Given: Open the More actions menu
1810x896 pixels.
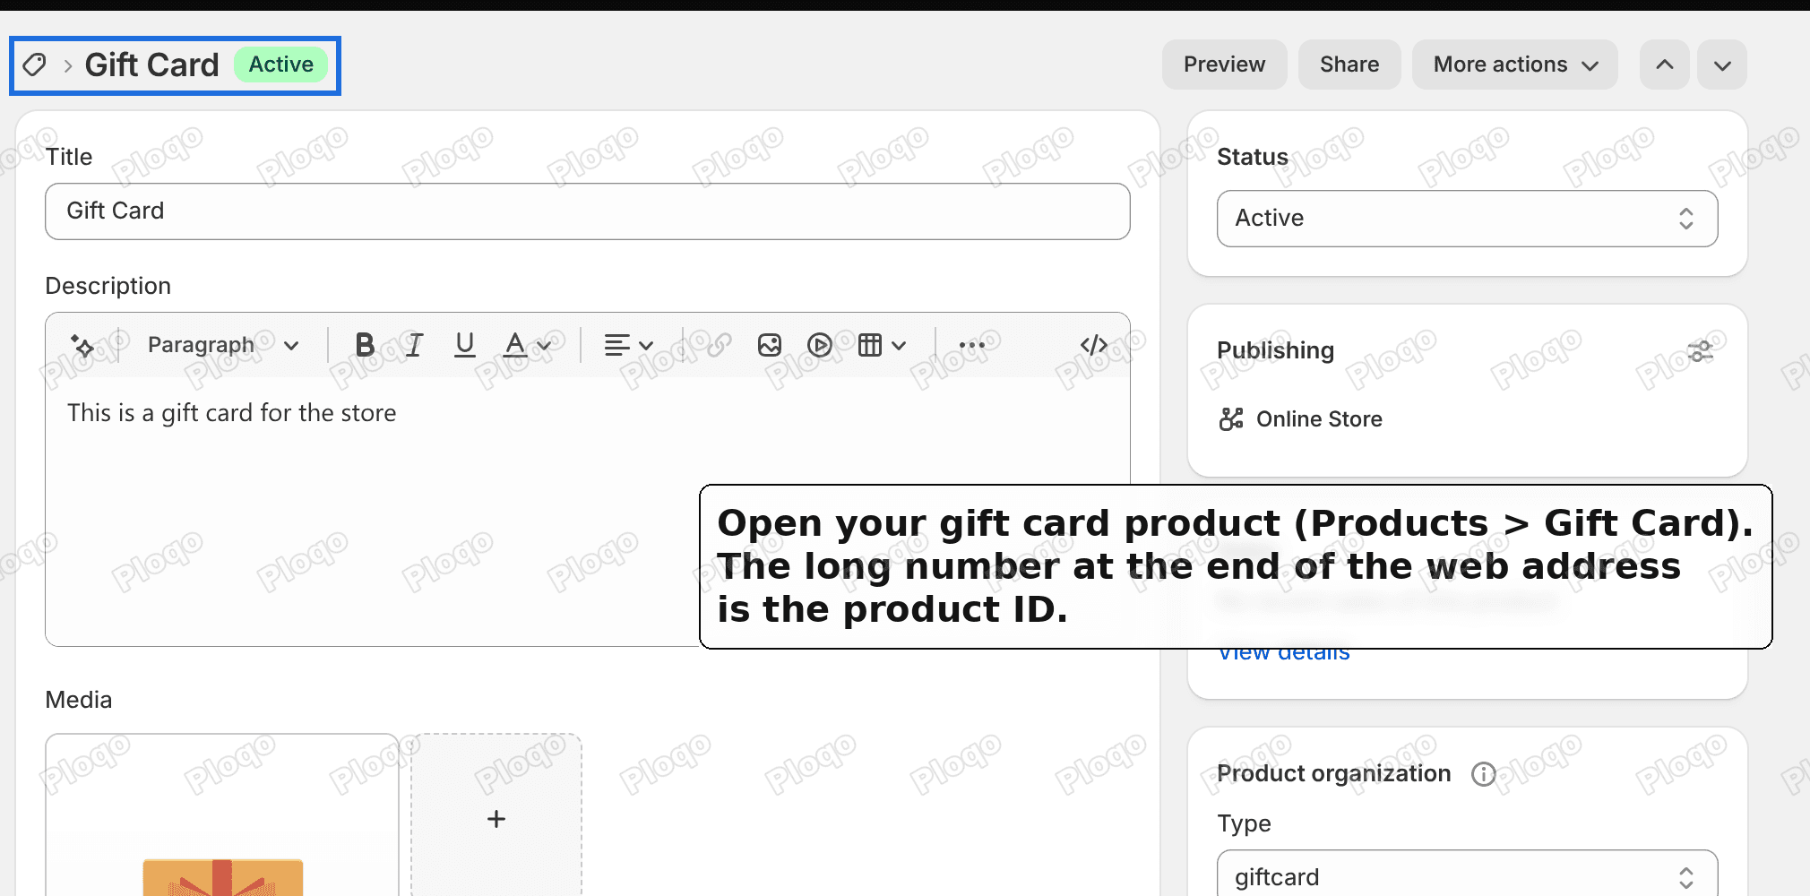Looking at the screenshot, I should coord(1515,65).
